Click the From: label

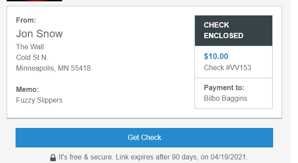(26, 20)
